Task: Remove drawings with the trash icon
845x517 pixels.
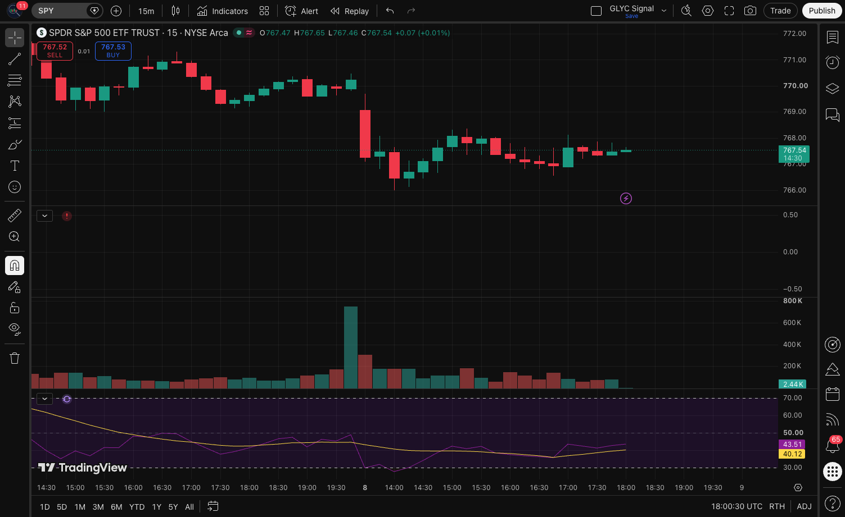Action: [x=15, y=358]
